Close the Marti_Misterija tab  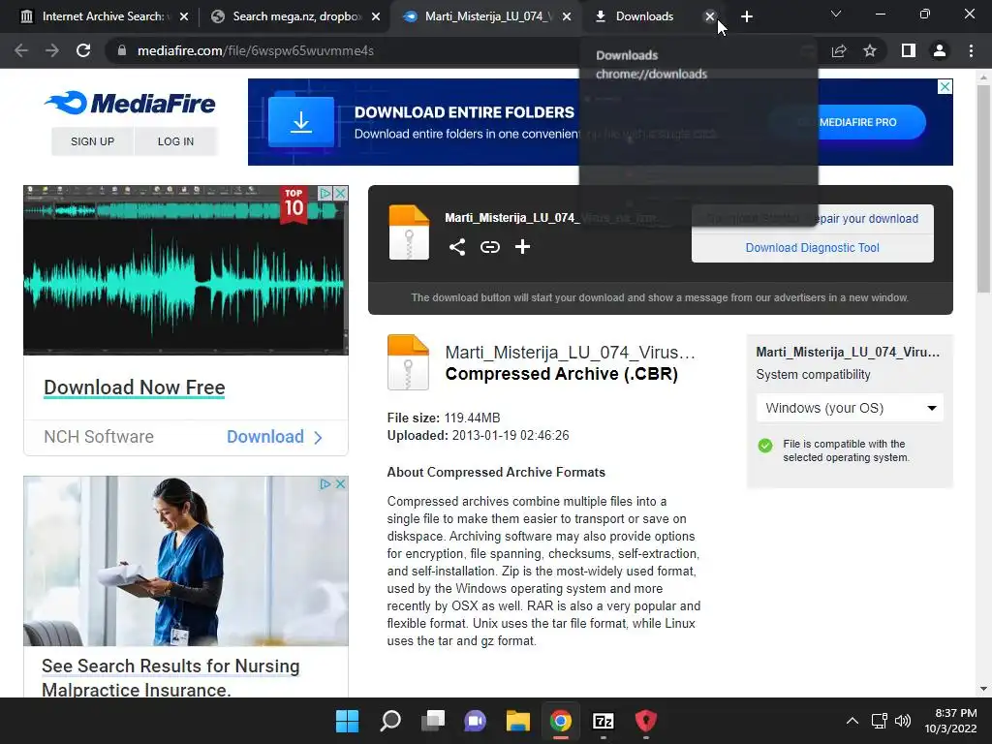(x=567, y=16)
